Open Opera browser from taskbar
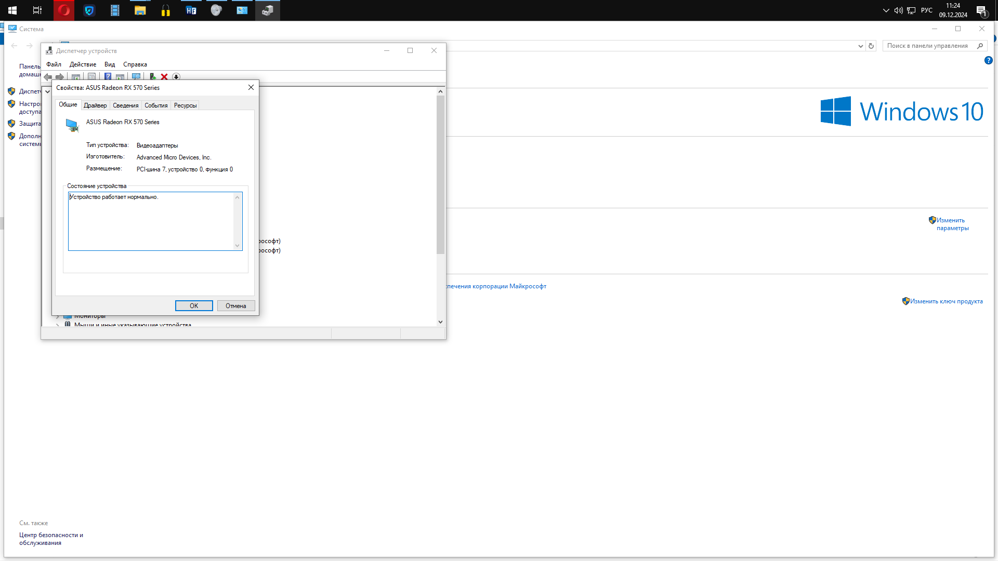998x561 pixels. 64,10
